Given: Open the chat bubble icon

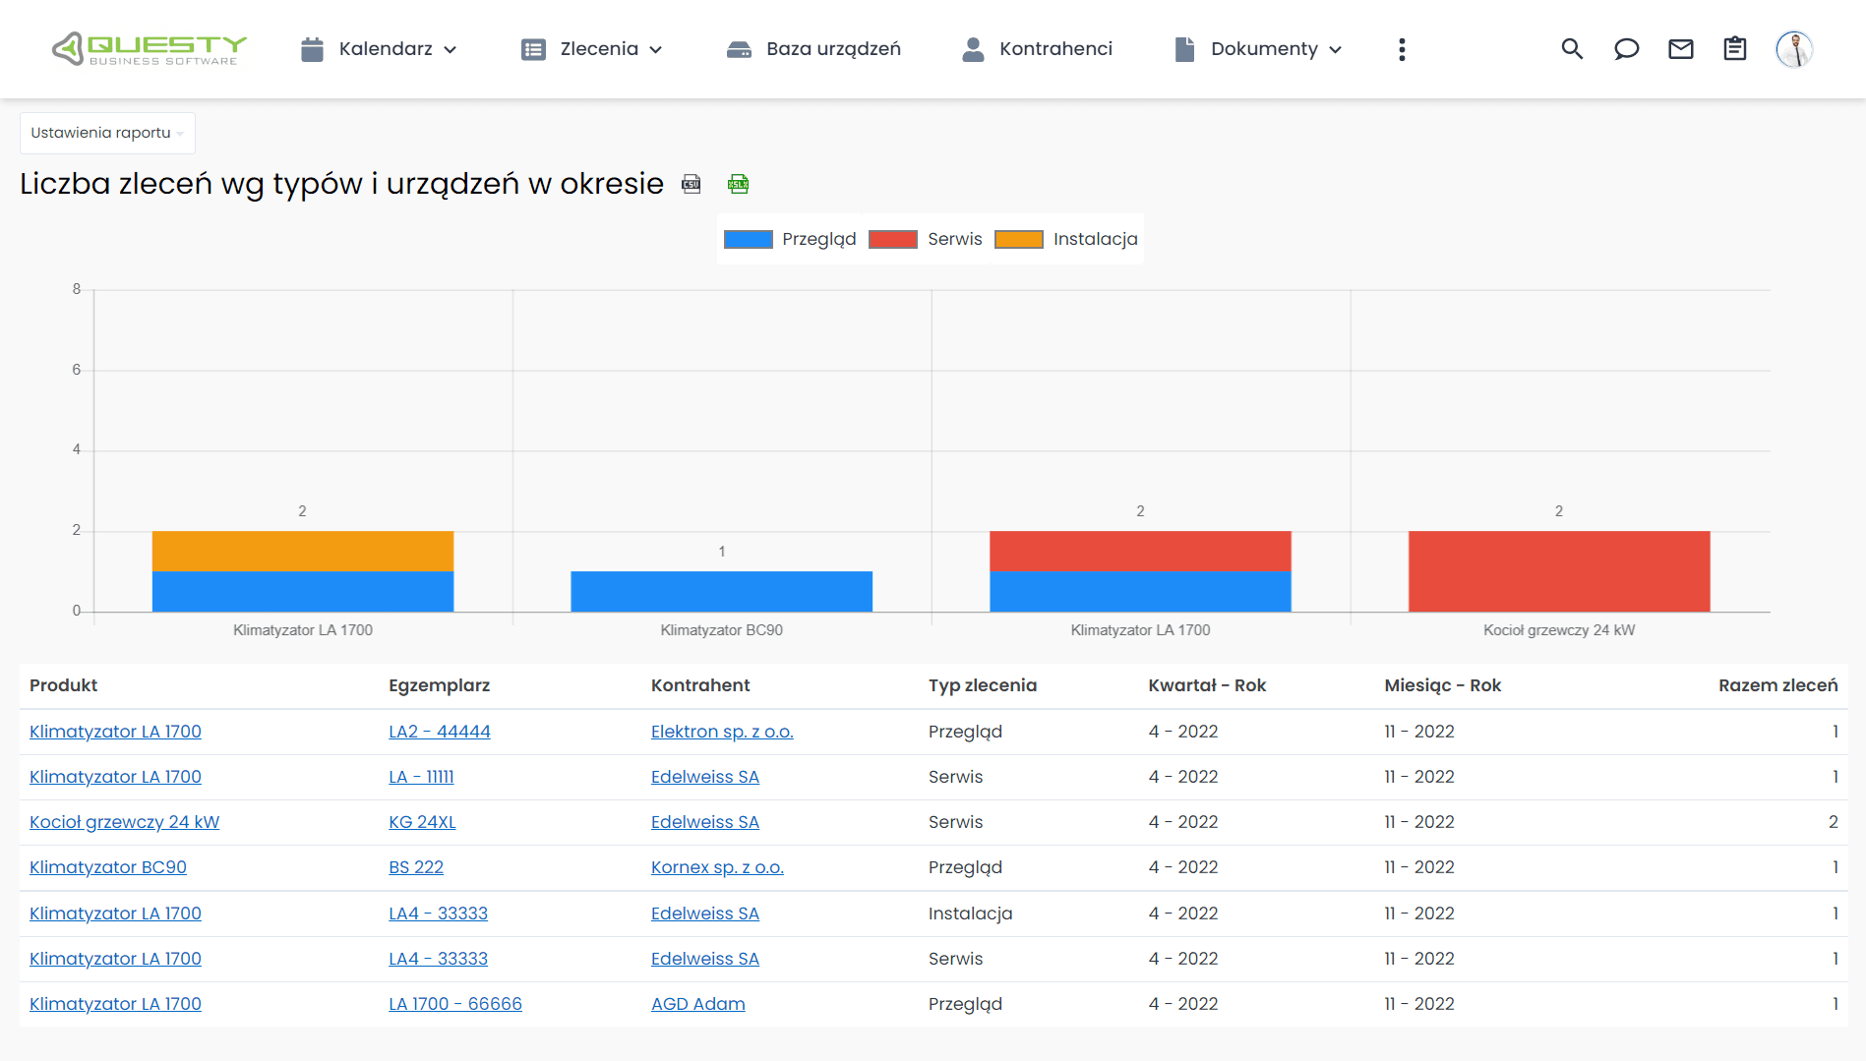Looking at the screenshot, I should [1626, 49].
